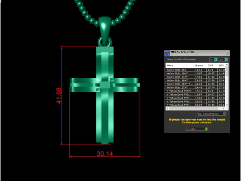Click the horizontal scroll-left arrow
The width and height of the screenshot is (241, 181).
click(167, 109)
